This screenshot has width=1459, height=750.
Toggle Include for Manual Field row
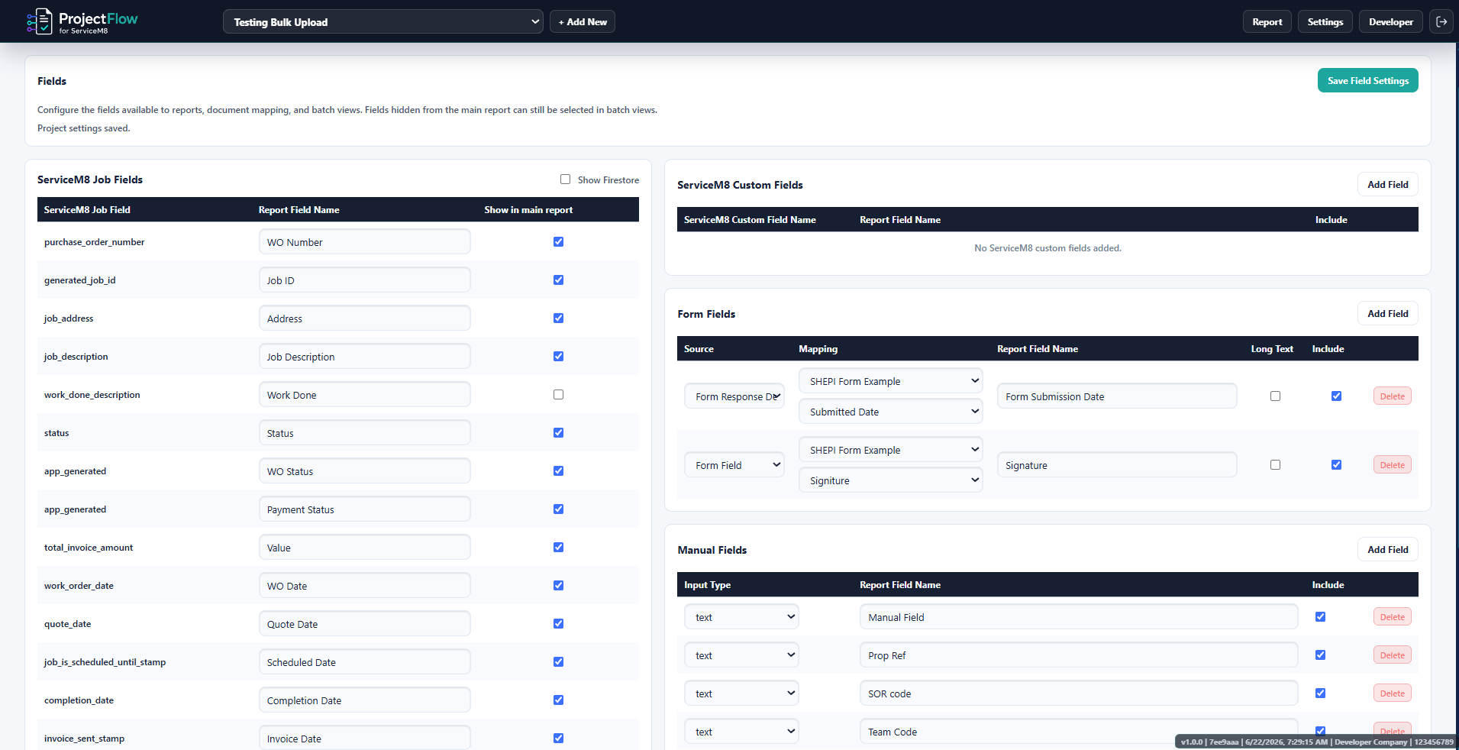click(x=1320, y=617)
